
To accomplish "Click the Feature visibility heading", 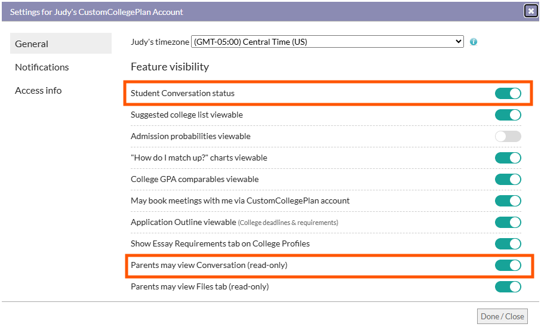I will click(170, 66).
